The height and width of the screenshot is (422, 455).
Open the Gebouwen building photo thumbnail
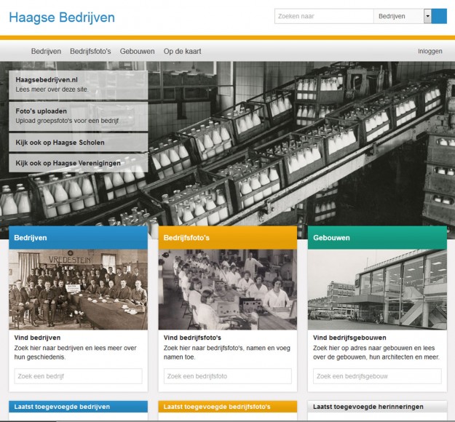tap(377, 290)
